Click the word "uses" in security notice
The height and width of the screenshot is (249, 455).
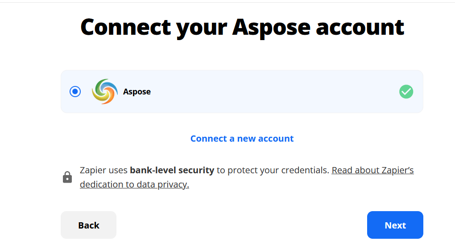[118, 170]
